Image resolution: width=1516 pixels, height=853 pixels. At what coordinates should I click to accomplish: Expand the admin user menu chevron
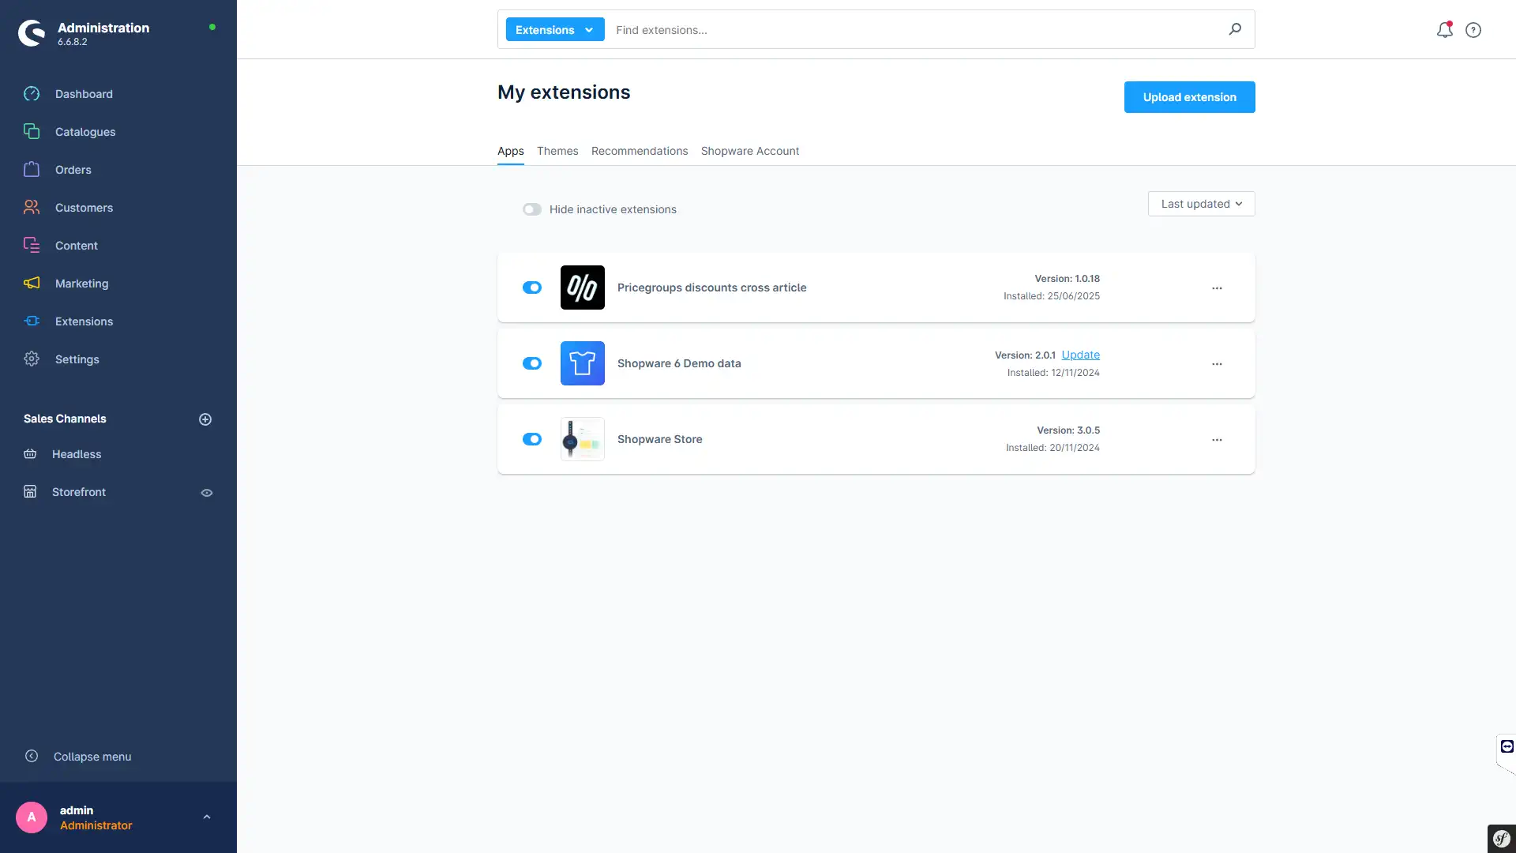pyautogui.click(x=207, y=817)
